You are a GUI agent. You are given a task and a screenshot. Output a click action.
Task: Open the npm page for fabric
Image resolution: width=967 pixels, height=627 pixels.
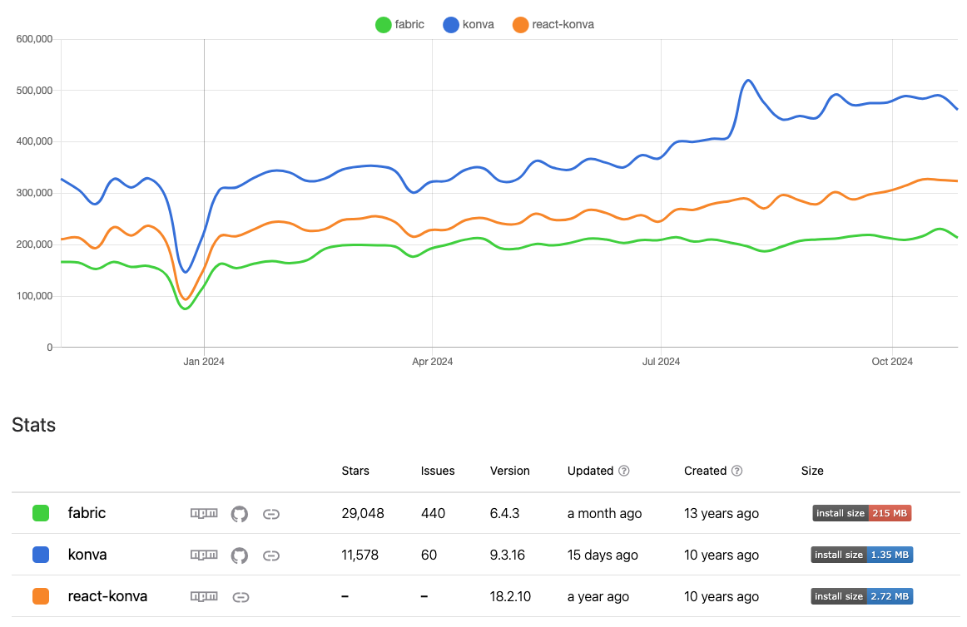(x=204, y=514)
